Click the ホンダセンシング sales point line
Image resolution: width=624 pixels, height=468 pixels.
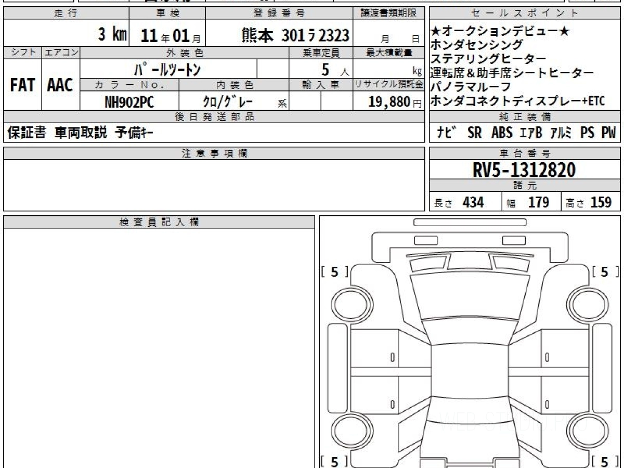476,45
